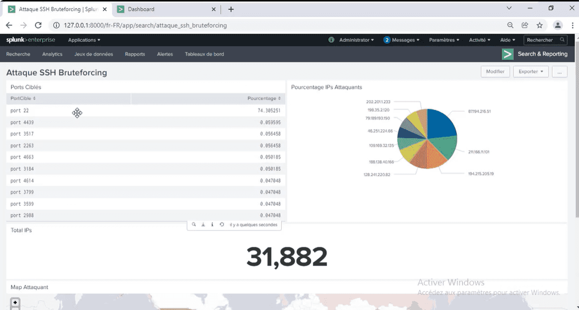Open the Analytics nav item
This screenshot has width=579, height=310.
(52, 54)
